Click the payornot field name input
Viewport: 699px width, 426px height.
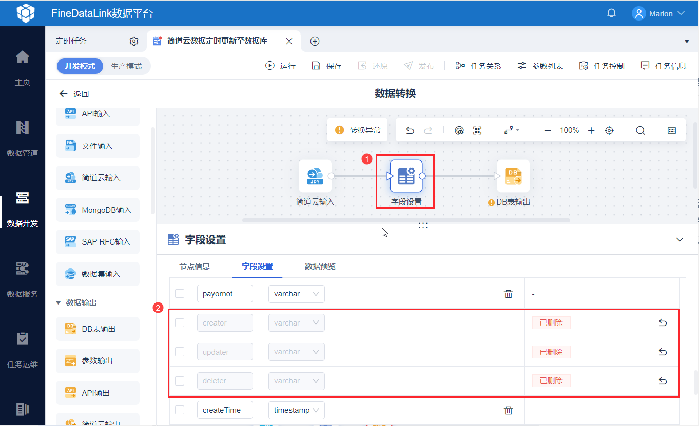pos(225,294)
